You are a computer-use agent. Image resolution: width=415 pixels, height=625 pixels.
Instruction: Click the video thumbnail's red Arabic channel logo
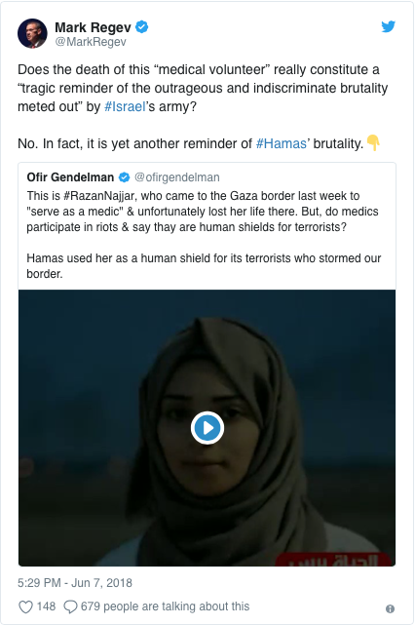334,559
